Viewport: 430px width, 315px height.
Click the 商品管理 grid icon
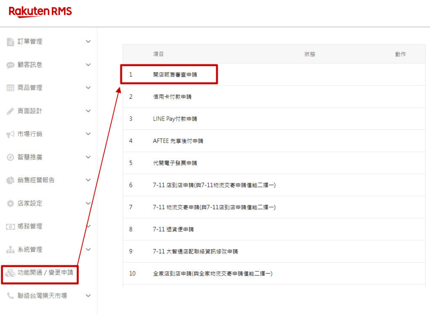10,88
